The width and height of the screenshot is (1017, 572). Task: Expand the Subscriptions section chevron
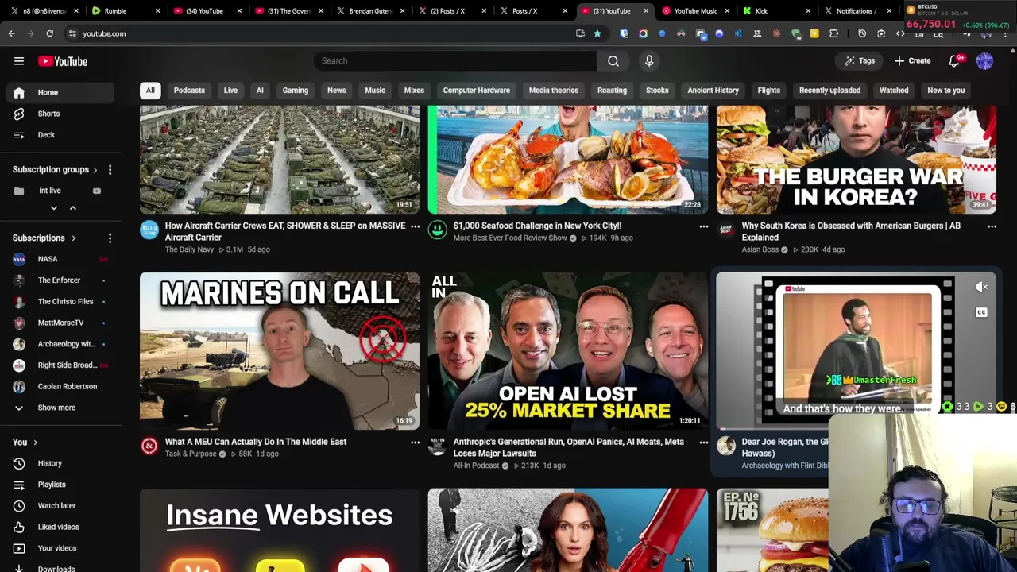point(73,238)
